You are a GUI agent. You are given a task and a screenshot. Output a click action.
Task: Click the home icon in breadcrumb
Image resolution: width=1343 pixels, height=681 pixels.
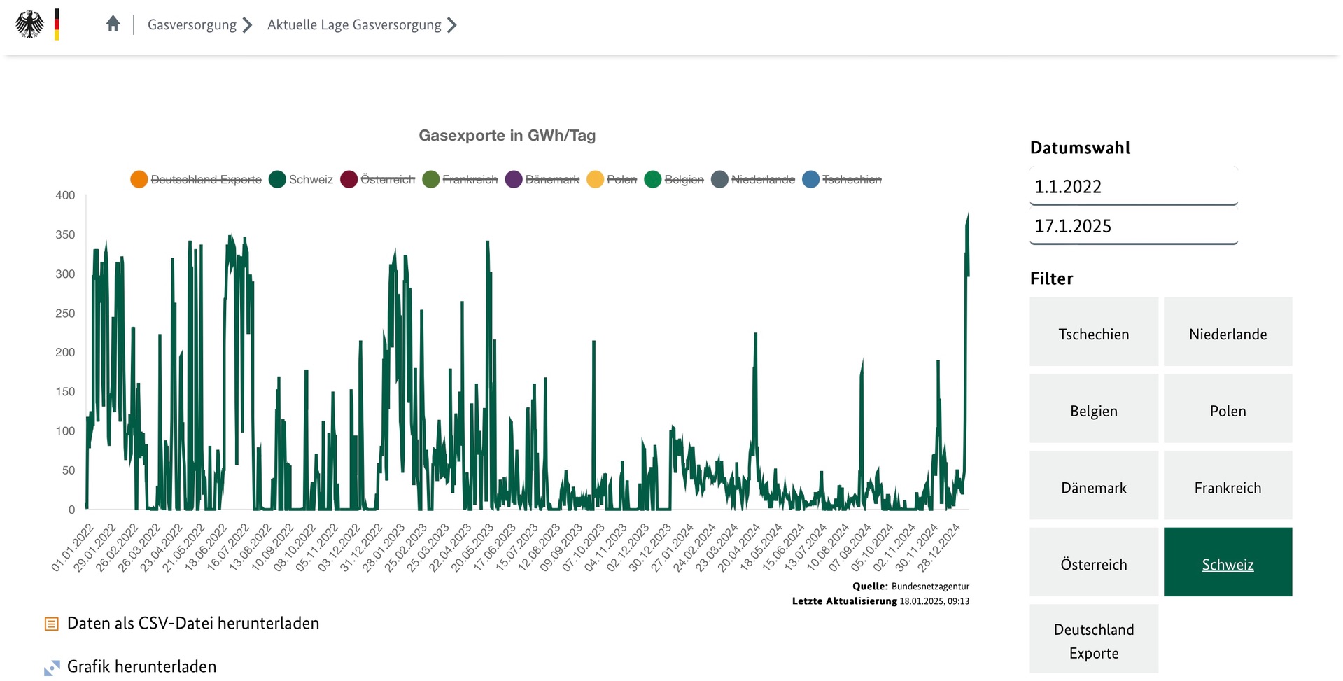[113, 24]
